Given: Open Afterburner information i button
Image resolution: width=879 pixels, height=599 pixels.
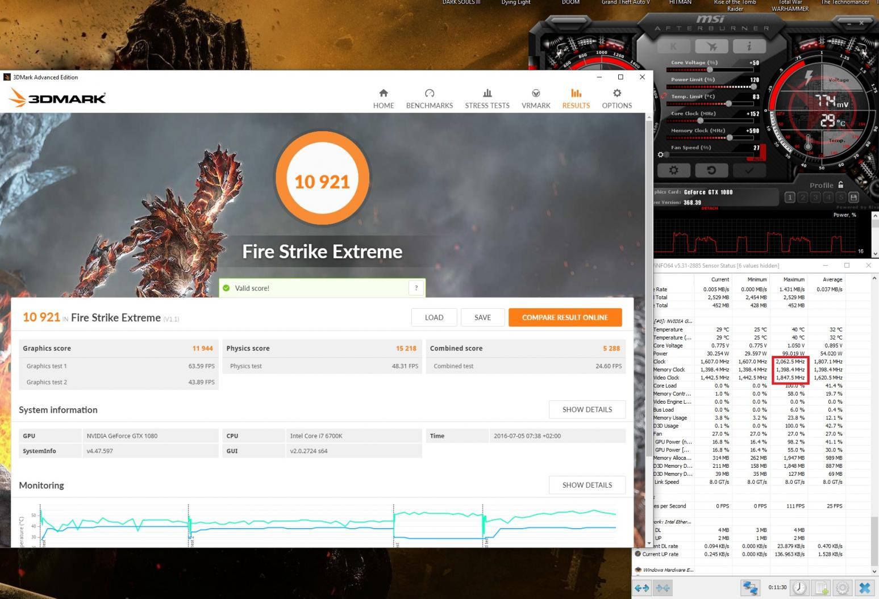Looking at the screenshot, I should 749,47.
